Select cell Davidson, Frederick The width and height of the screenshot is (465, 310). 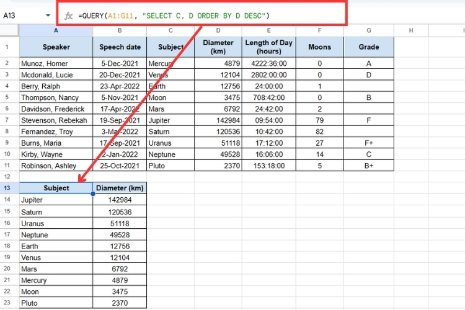[56, 109]
